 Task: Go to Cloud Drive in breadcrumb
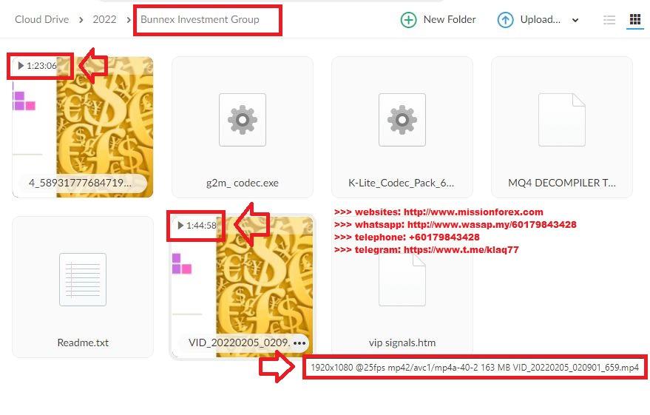coord(42,19)
